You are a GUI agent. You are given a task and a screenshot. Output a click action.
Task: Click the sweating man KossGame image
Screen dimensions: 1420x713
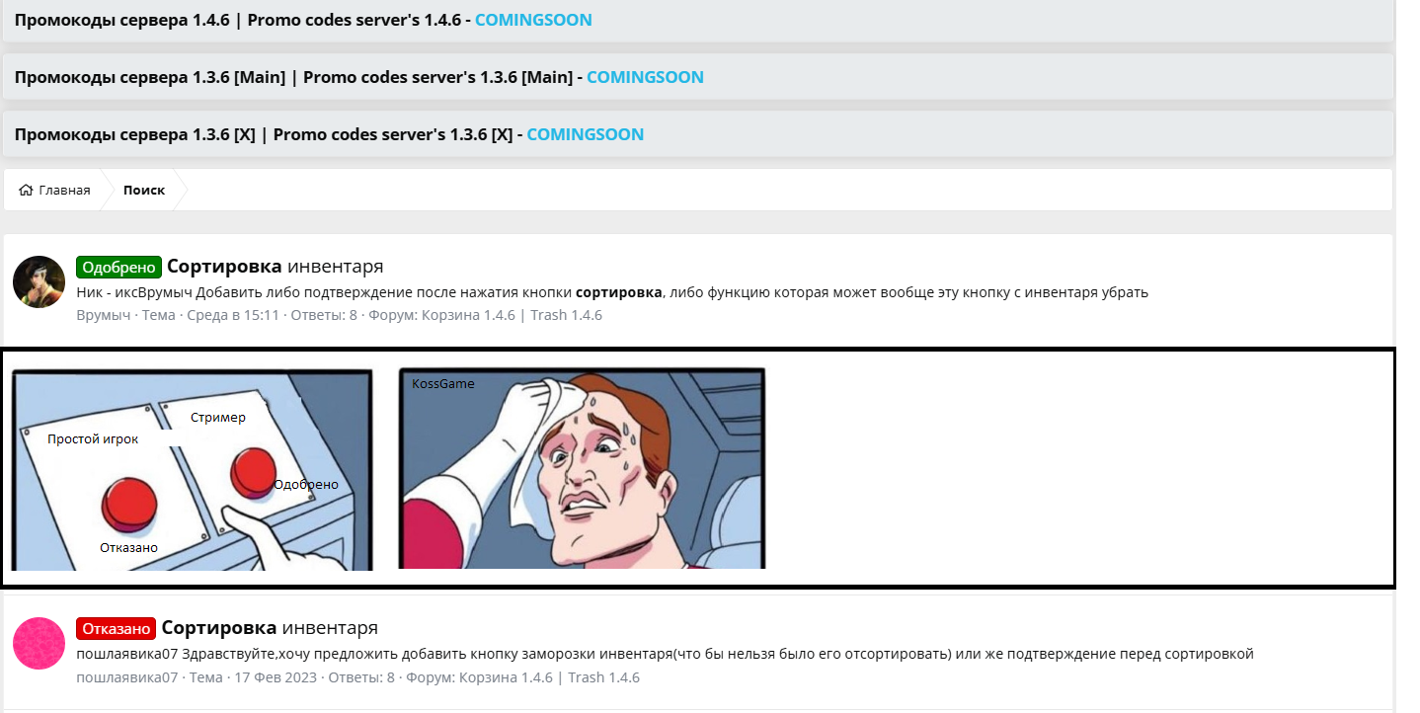point(582,468)
